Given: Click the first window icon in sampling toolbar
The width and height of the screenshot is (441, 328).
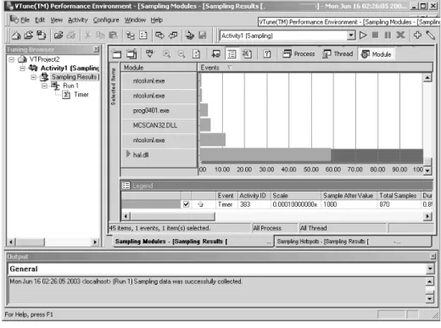Looking at the screenshot, I should pyautogui.click(x=116, y=53).
